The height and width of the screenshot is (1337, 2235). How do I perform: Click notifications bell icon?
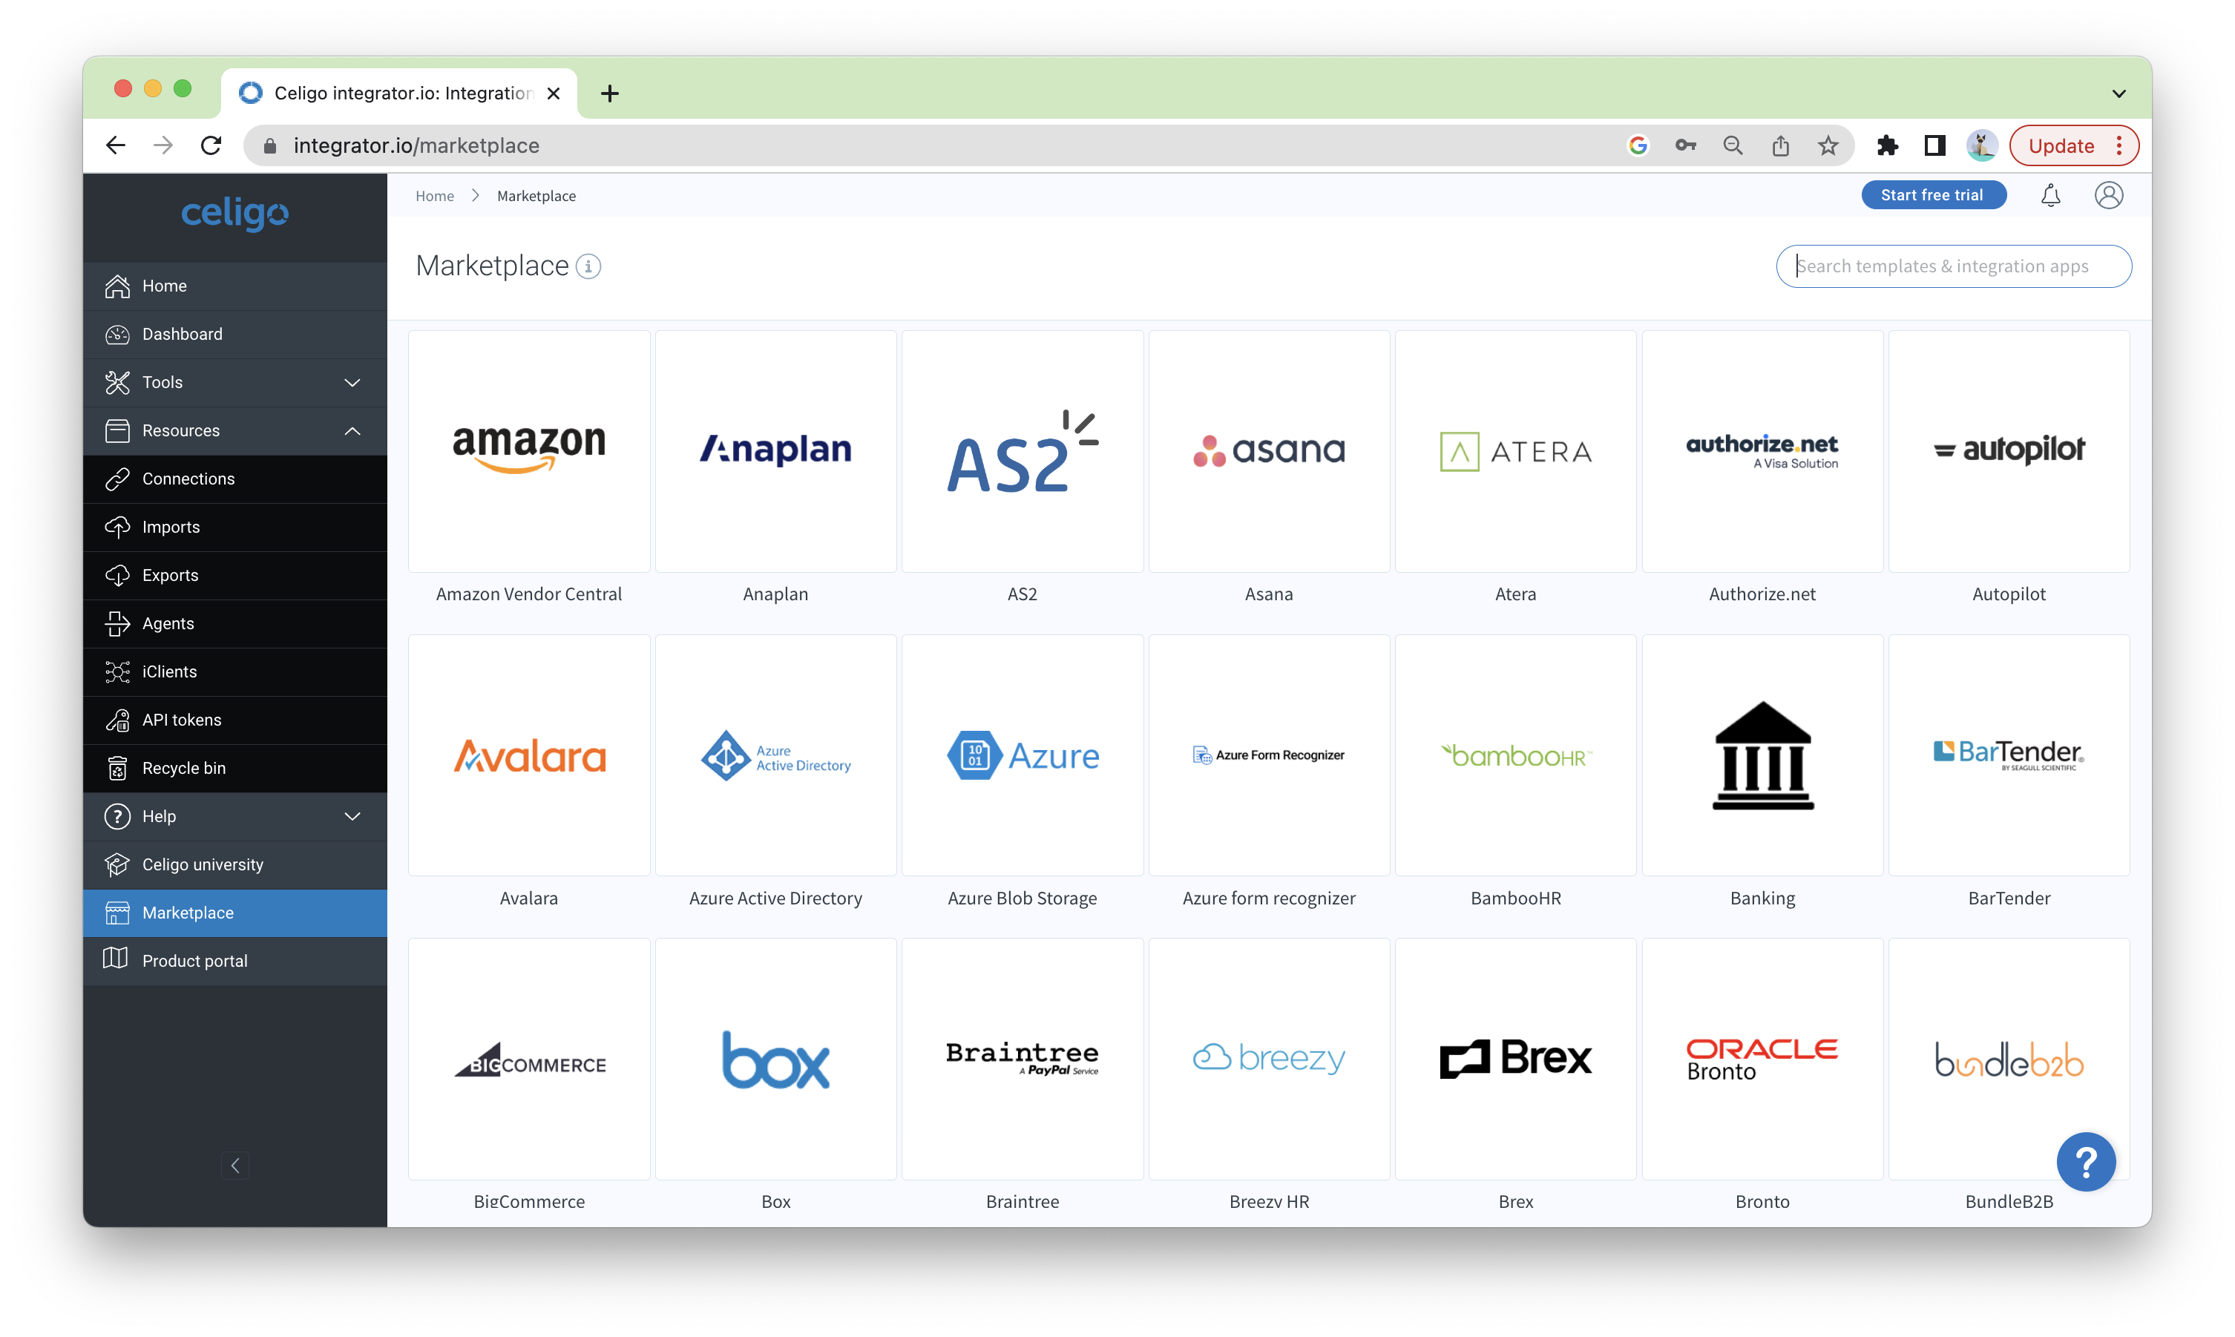(2052, 194)
